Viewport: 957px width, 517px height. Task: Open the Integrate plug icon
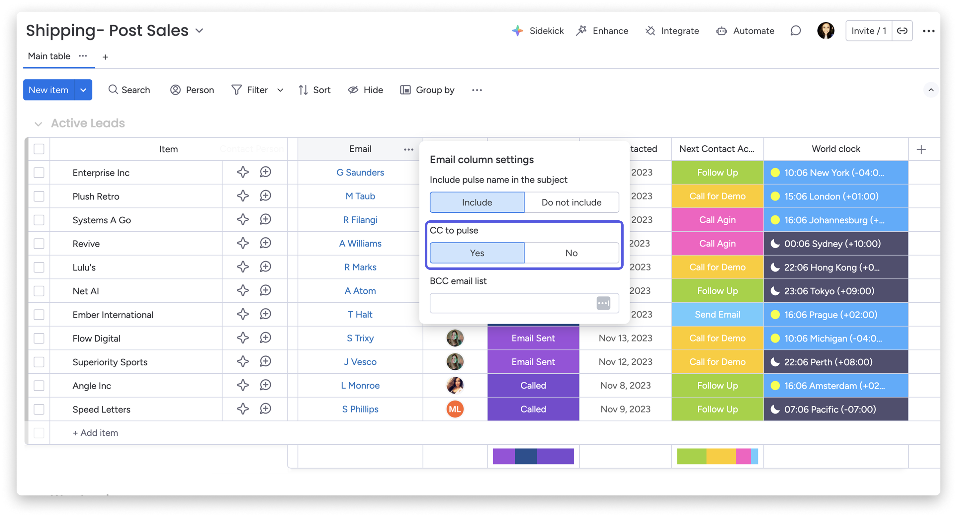pyautogui.click(x=650, y=31)
